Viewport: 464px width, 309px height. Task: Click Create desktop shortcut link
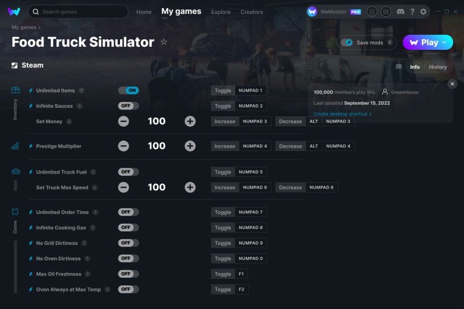(342, 114)
